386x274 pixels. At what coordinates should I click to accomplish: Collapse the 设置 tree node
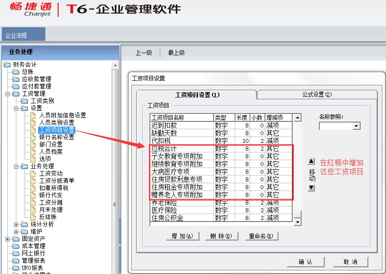click(16, 108)
